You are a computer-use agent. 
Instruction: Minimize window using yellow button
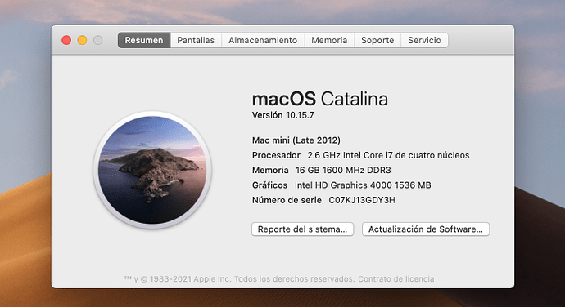[x=82, y=40]
